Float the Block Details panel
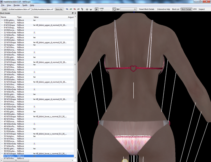This screenshot has width=211, height=162. [73, 13]
